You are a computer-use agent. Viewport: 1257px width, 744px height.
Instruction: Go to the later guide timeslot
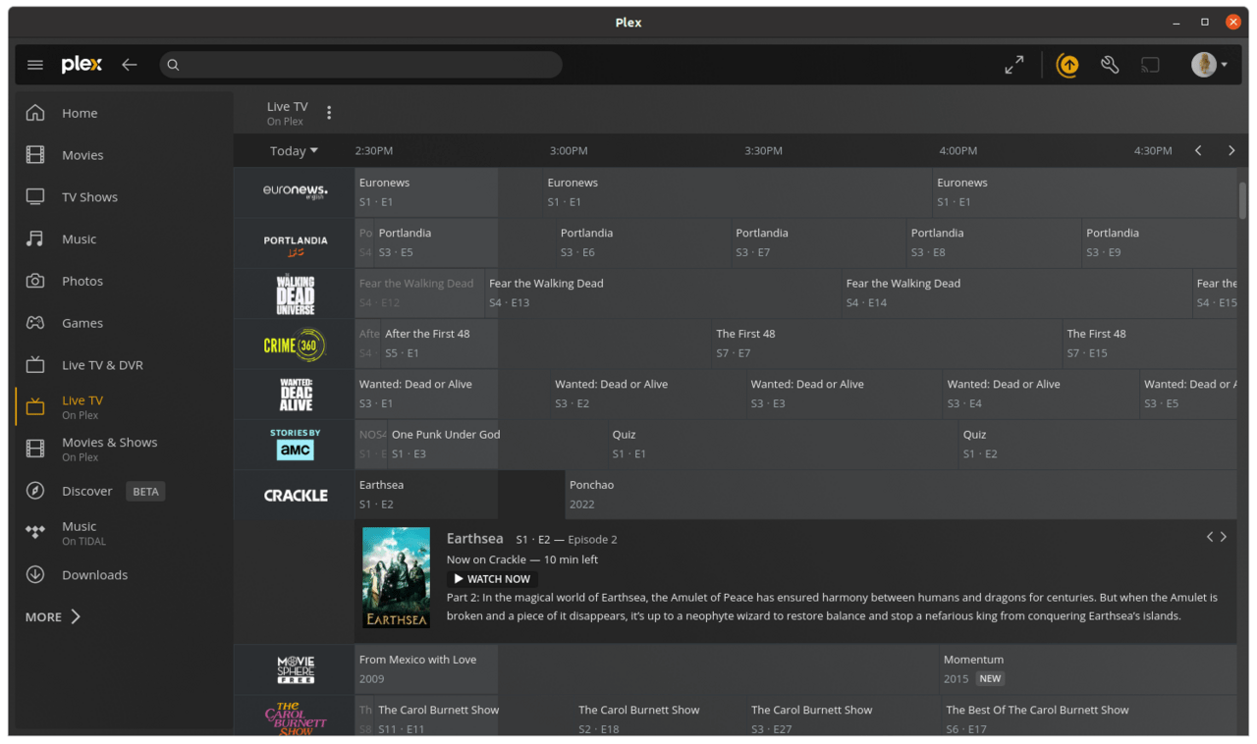(x=1231, y=151)
